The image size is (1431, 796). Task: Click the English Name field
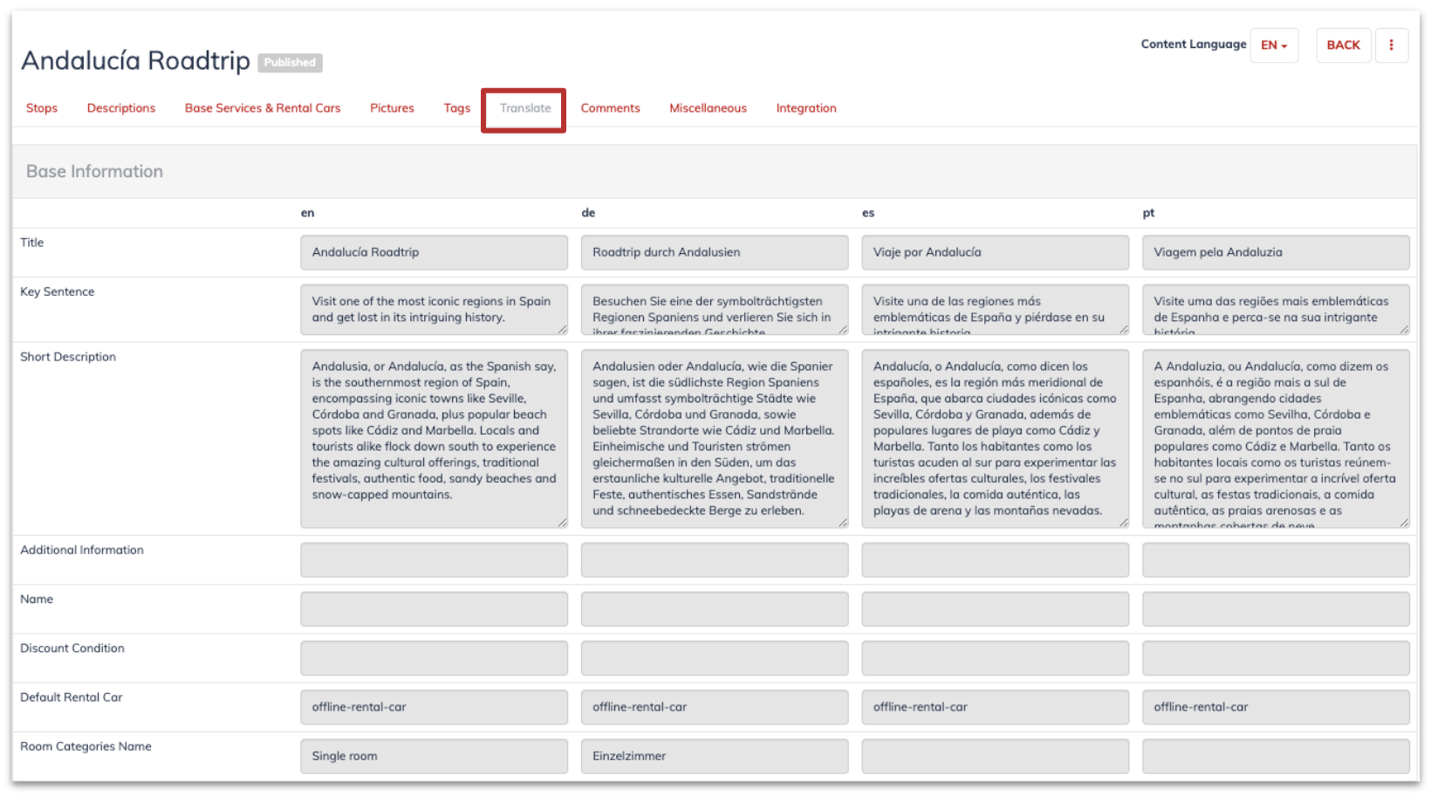(434, 609)
